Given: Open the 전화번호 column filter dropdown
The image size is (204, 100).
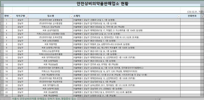Looking at the screenshot, I should coord(202,17).
